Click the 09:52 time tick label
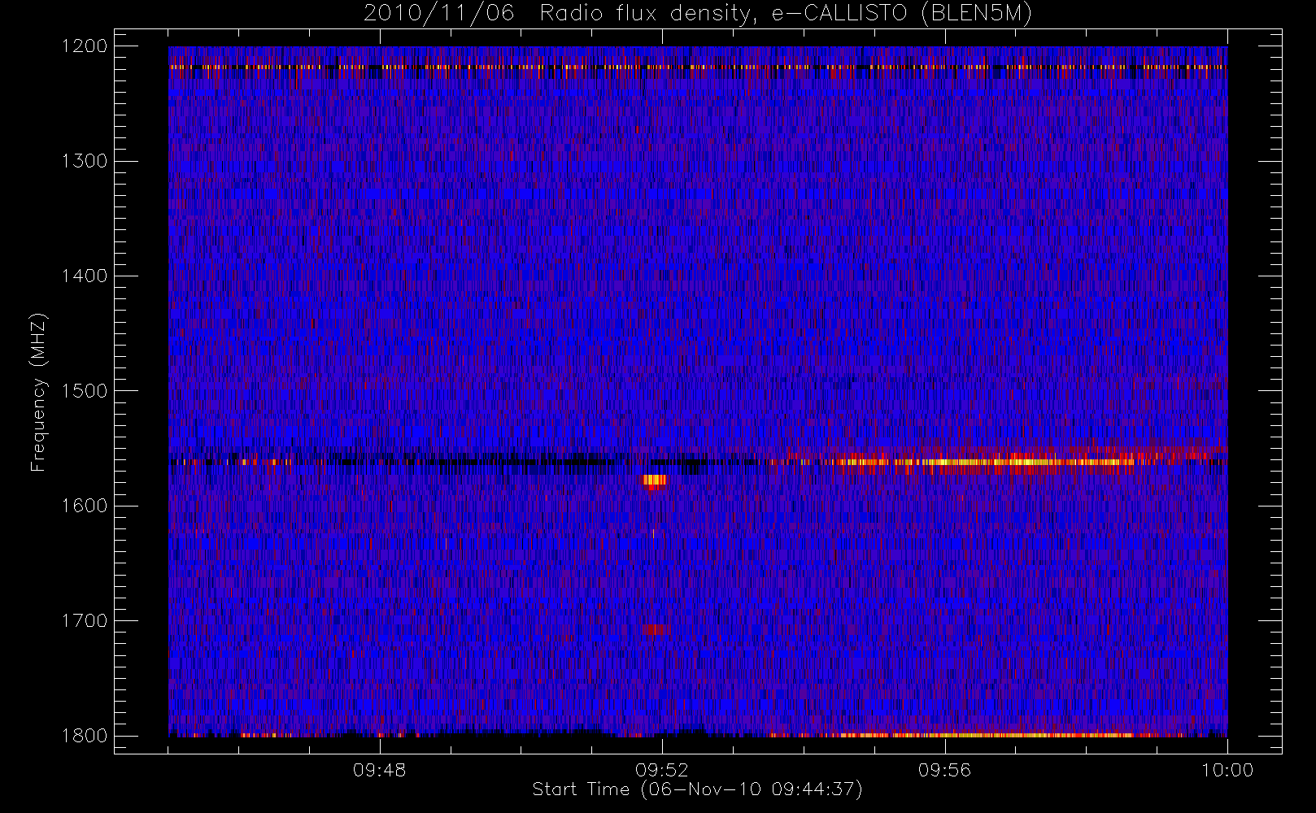The height and width of the screenshot is (813, 1316). pos(662,770)
